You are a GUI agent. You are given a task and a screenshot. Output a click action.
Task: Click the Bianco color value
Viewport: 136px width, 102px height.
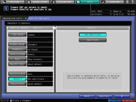pyautogui.click(x=40, y=54)
